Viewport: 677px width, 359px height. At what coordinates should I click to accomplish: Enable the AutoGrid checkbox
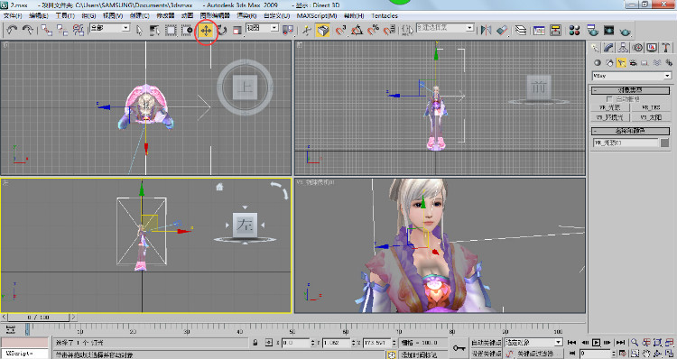(609, 99)
